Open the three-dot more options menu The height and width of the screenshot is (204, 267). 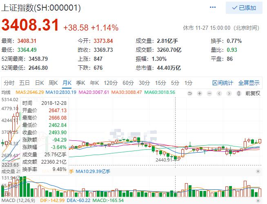click(x=213, y=7)
